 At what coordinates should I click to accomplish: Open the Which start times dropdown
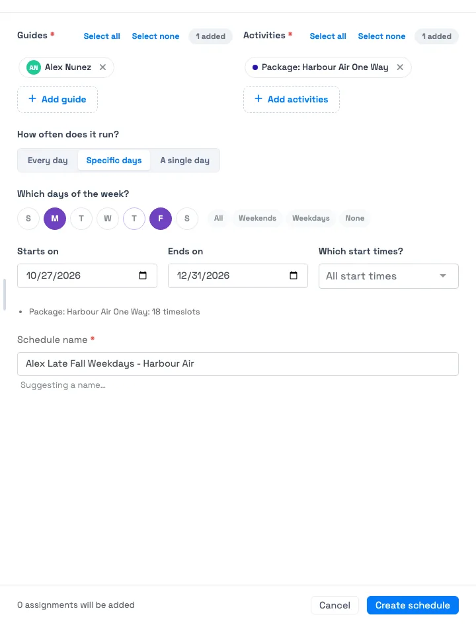point(389,276)
